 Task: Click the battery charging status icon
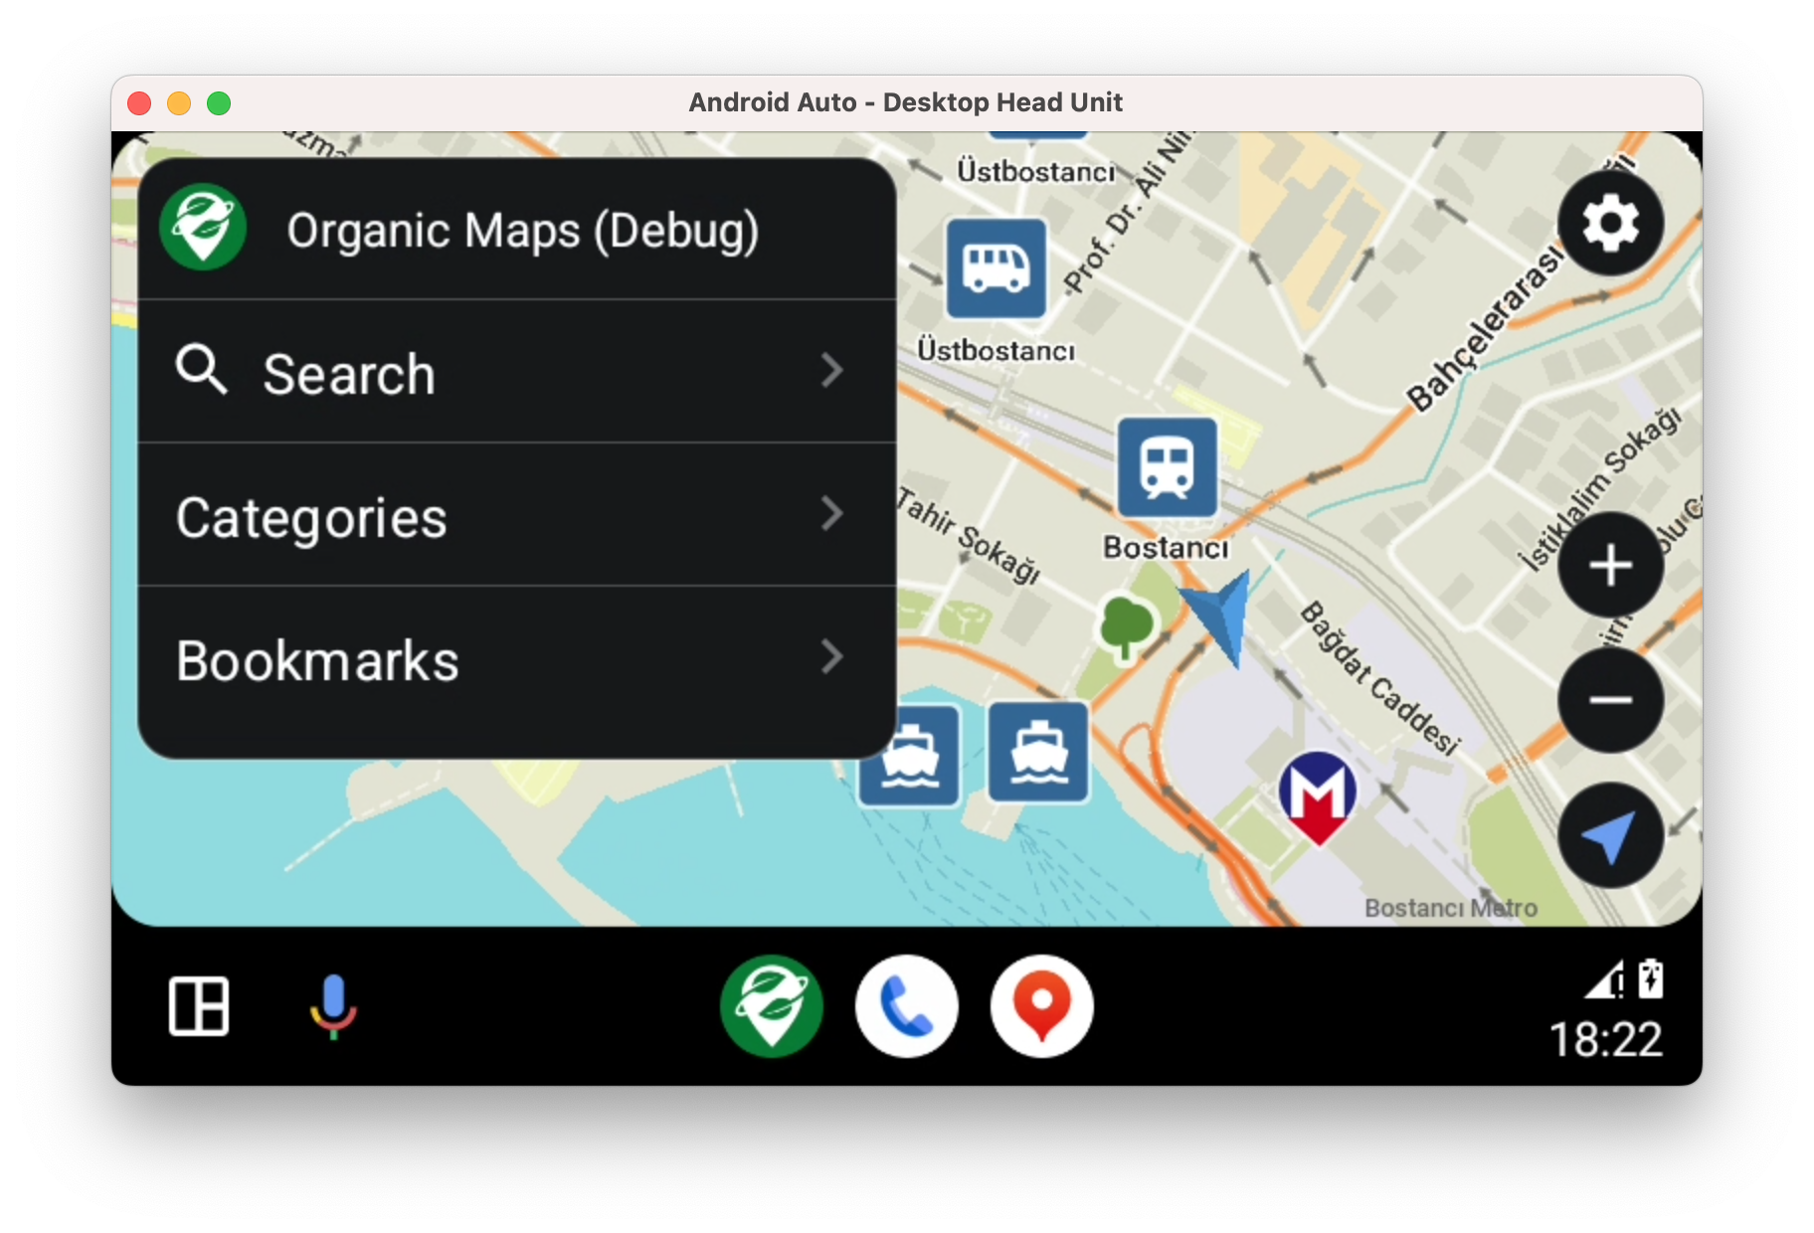(1650, 978)
